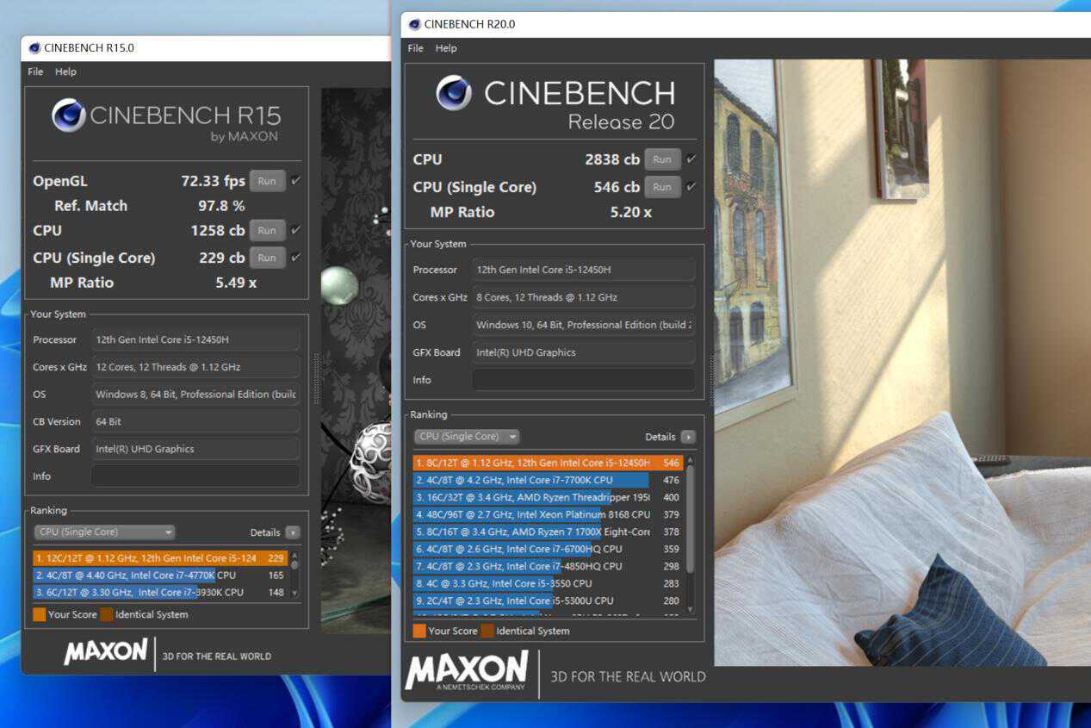
Task: Click the rendered room image in R20
Action: (x=902, y=362)
